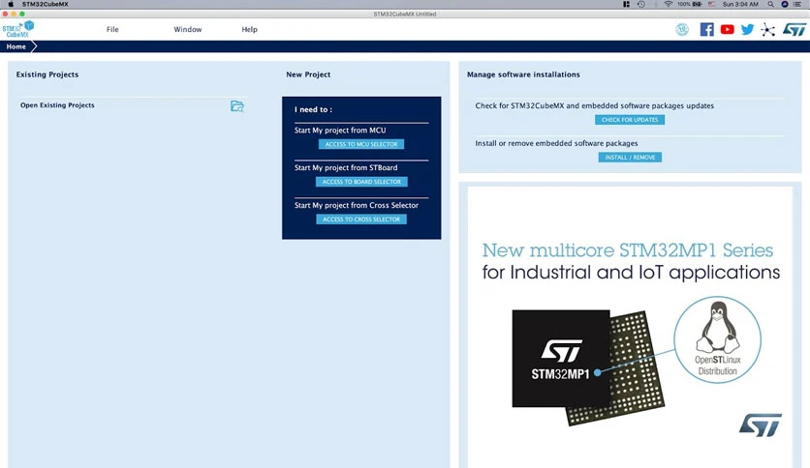Screen dimensions: 810x468
Task: Open the File menu
Action: coord(112,29)
